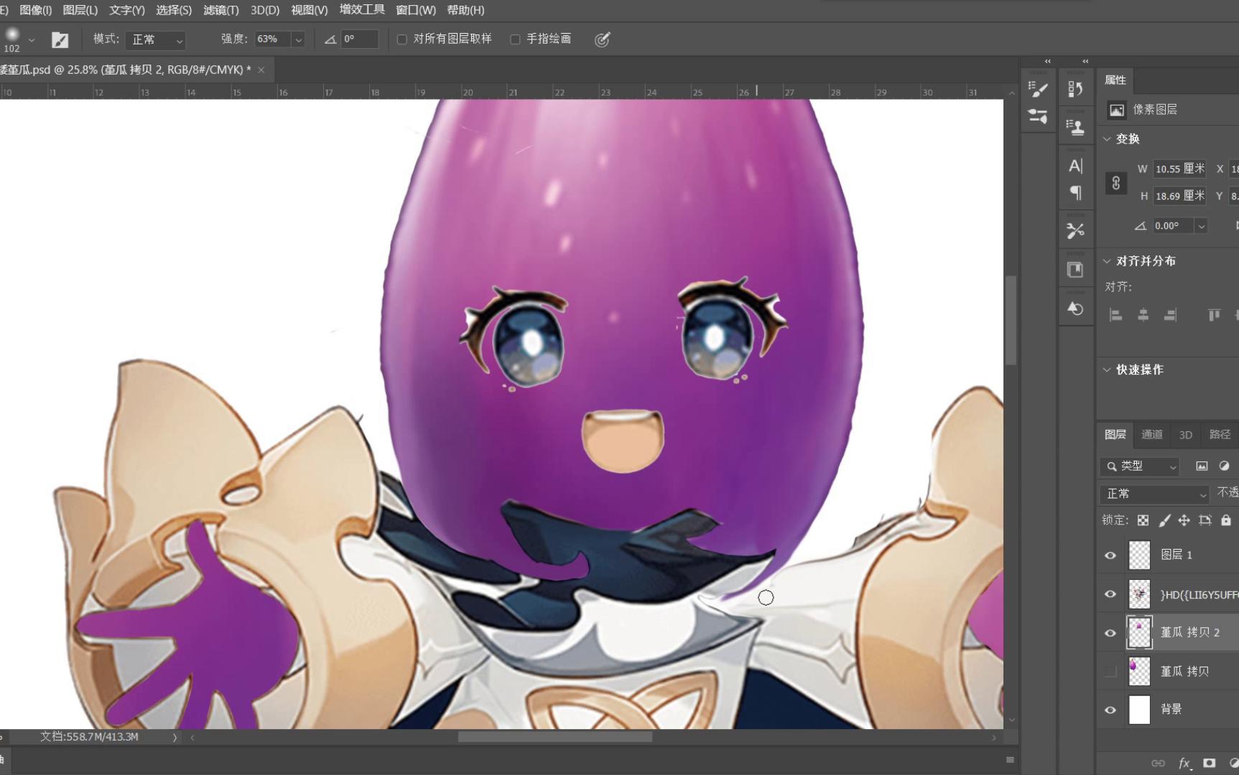Click align top edges icon
Image resolution: width=1239 pixels, height=775 pixels.
(x=1214, y=315)
